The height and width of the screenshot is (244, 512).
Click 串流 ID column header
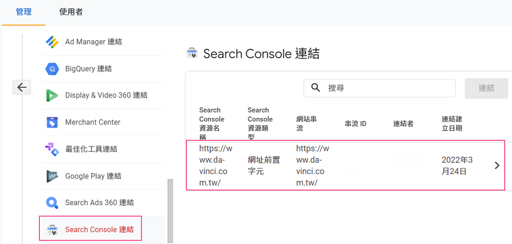(356, 124)
